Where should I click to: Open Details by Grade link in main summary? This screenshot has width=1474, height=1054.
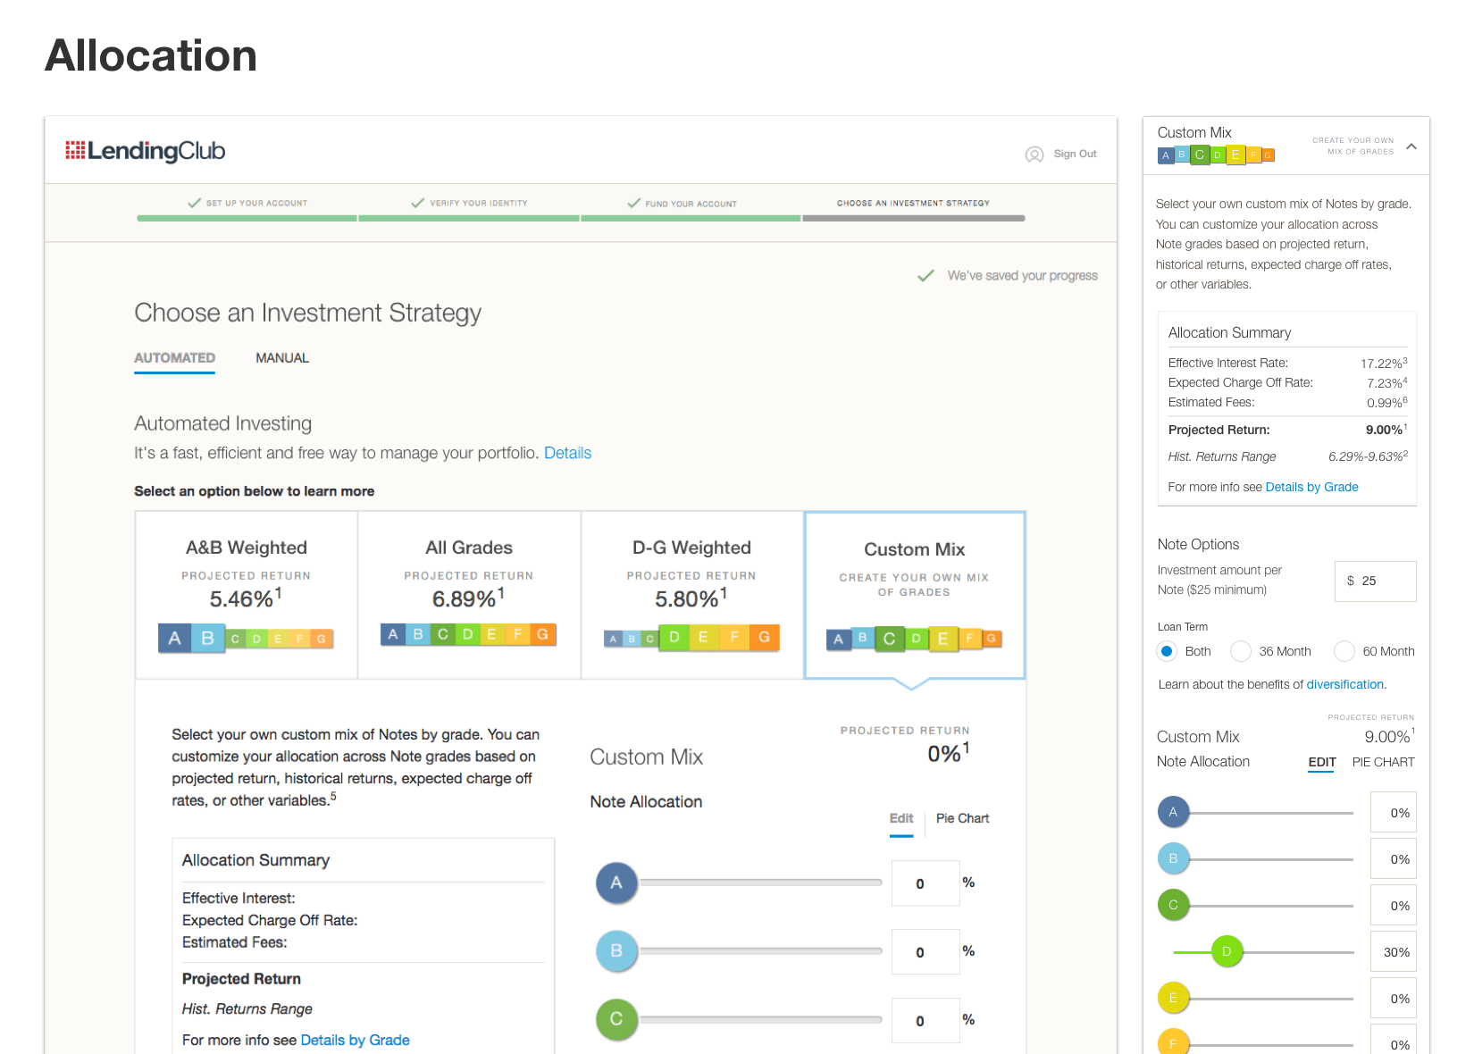point(355,1040)
